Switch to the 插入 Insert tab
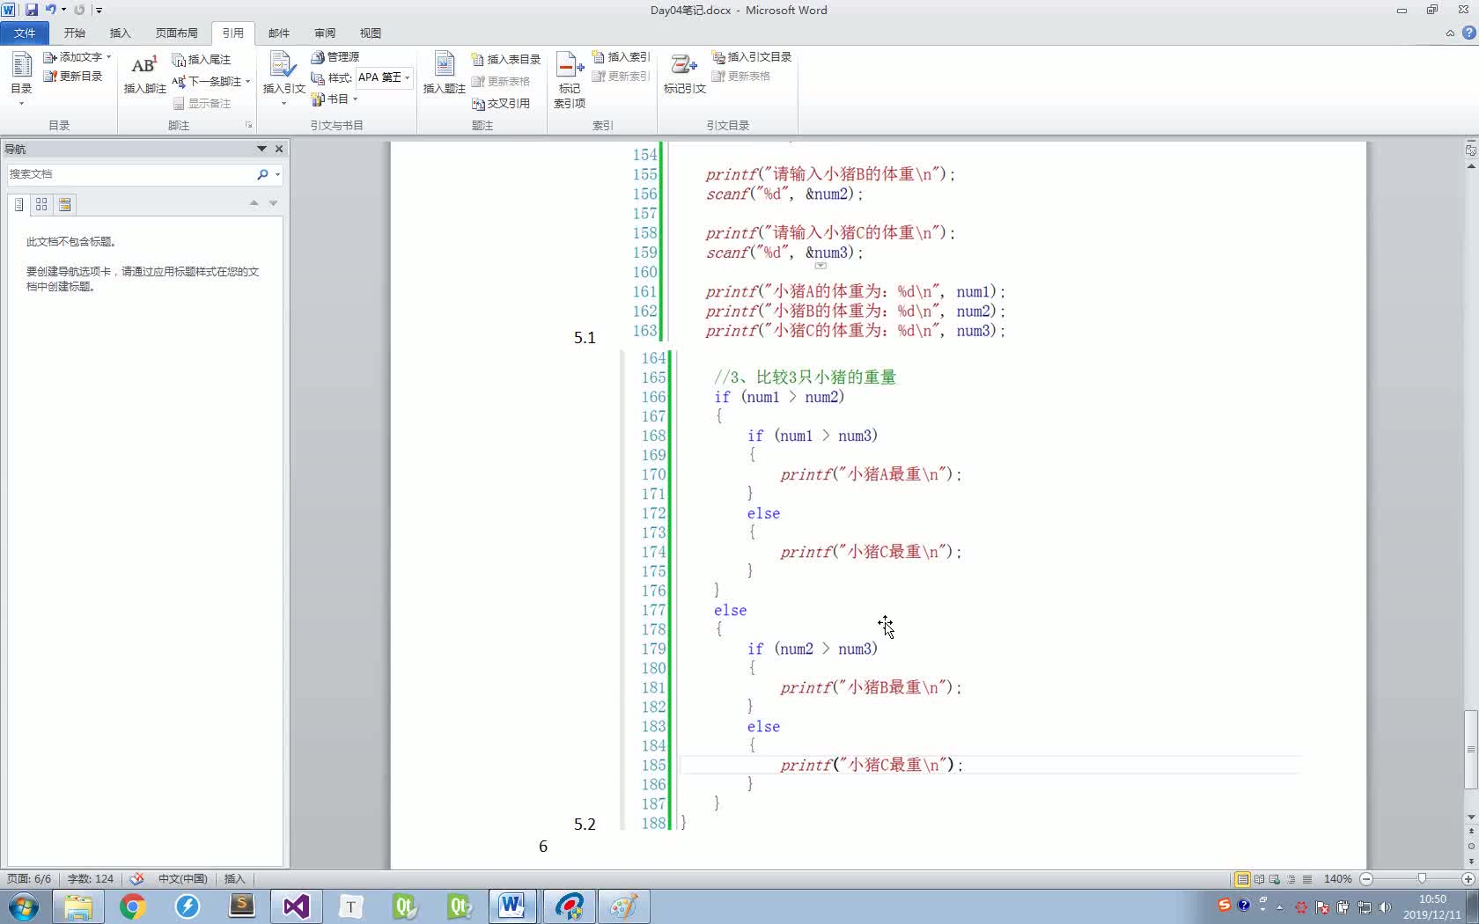This screenshot has width=1479, height=924. click(120, 33)
